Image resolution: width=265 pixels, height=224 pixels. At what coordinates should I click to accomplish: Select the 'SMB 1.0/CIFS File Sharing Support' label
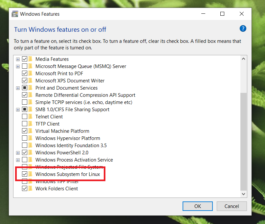pos(72,110)
